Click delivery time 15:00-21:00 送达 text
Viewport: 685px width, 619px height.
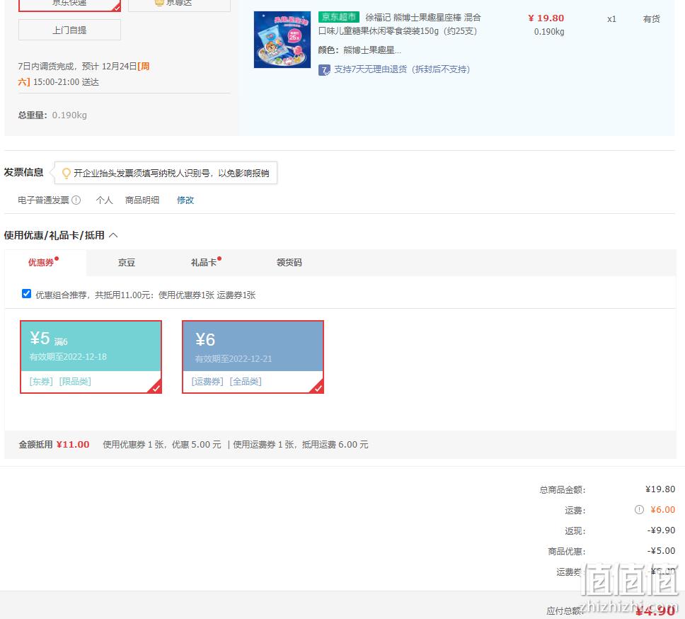coord(66,82)
